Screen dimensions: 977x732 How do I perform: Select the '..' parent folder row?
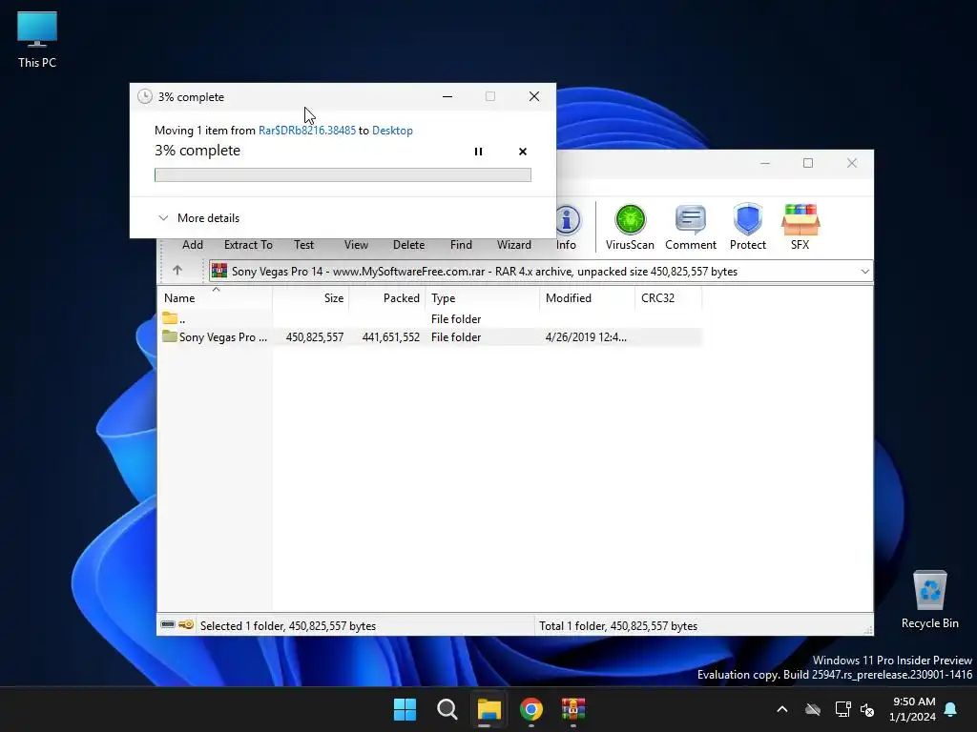(430, 318)
